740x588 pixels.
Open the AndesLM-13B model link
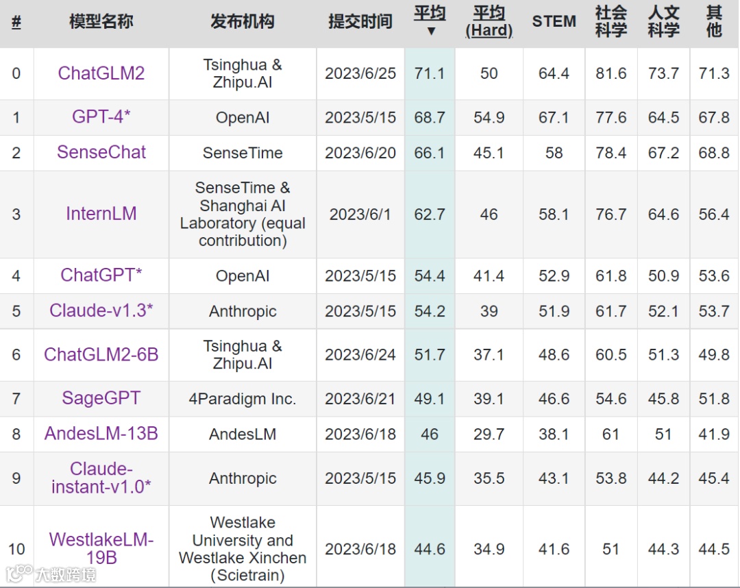pos(101,434)
